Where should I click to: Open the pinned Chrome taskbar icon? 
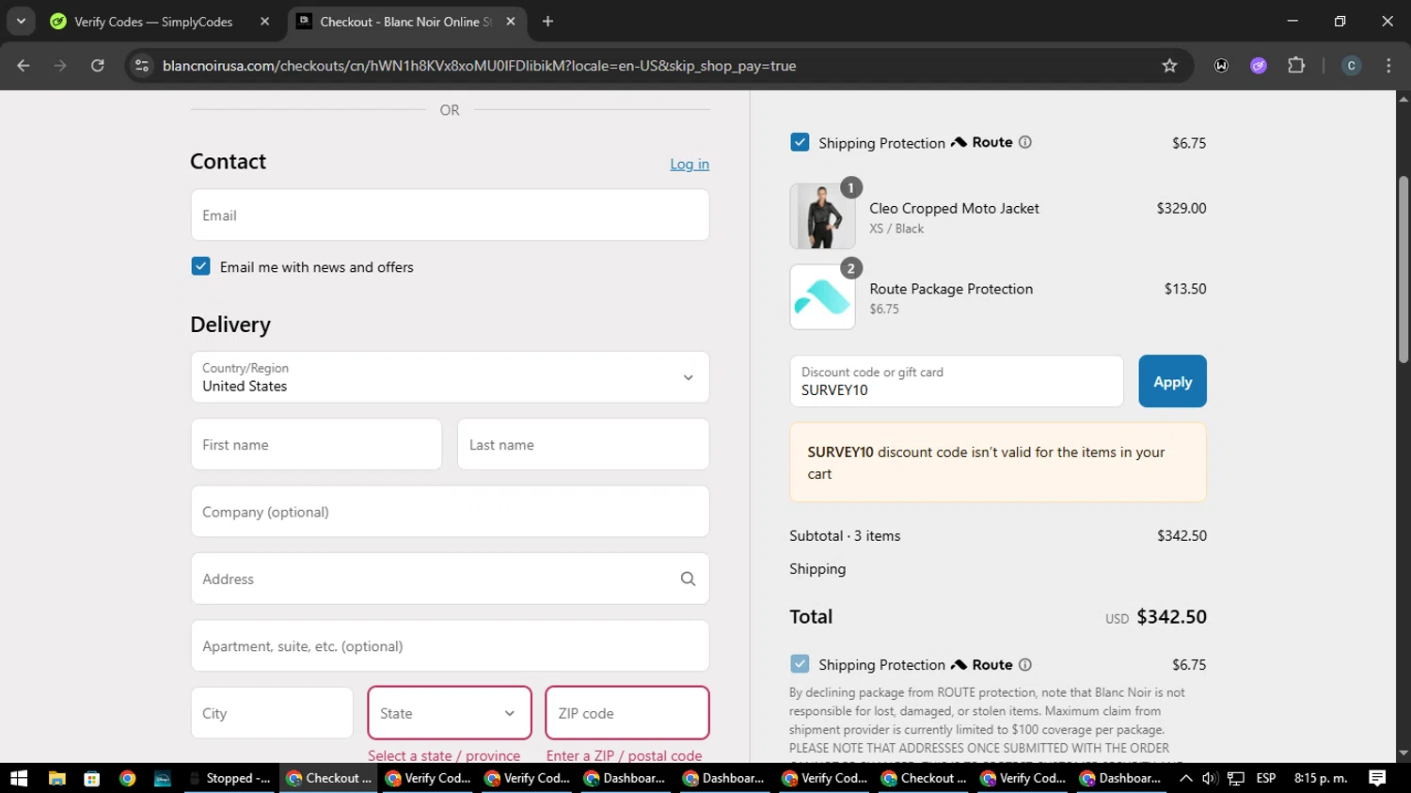tap(127, 778)
